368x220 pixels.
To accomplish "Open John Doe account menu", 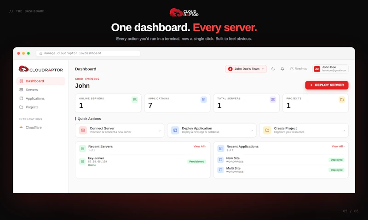I will tap(330, 69).
